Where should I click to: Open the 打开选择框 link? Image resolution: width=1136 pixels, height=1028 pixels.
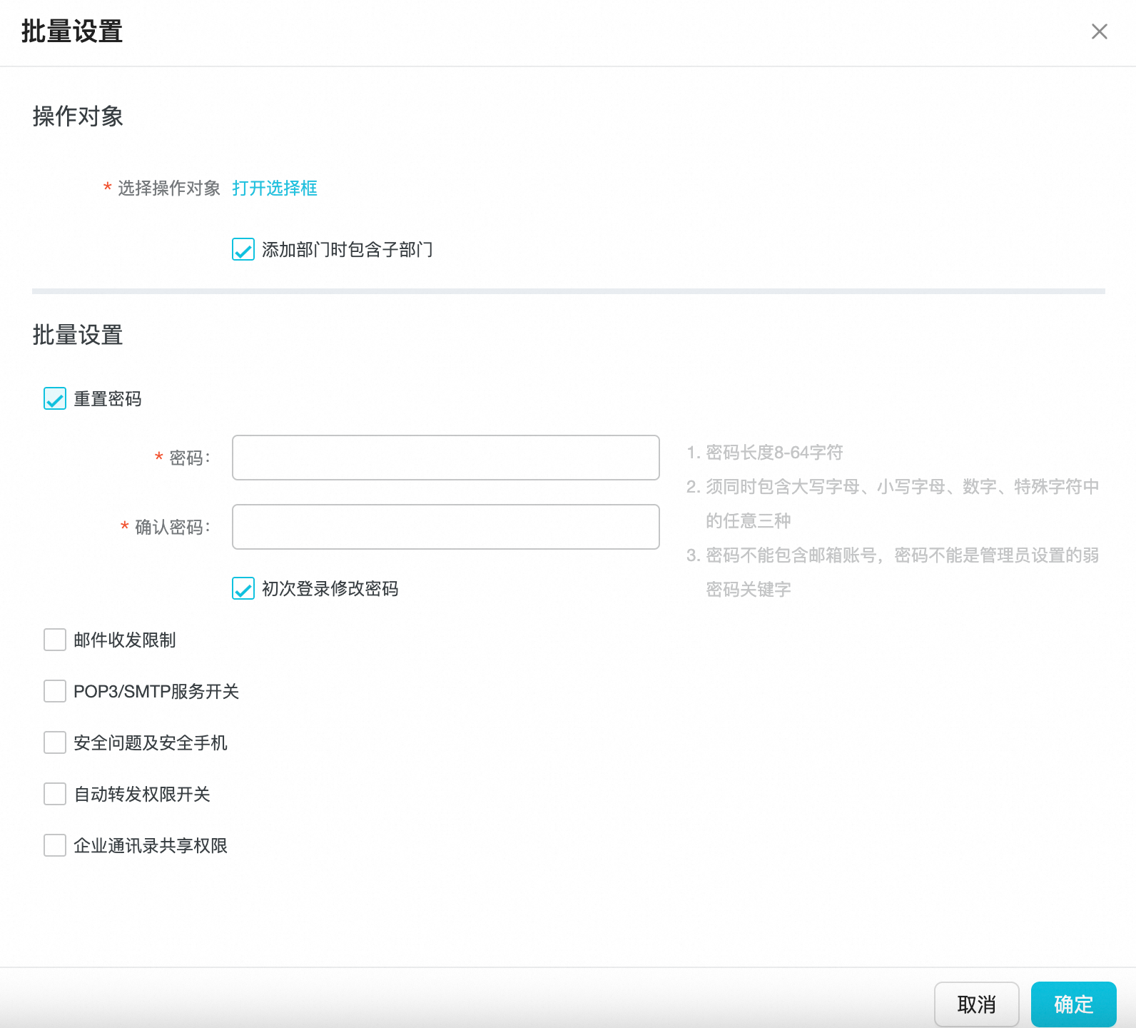tap(275, 188)
